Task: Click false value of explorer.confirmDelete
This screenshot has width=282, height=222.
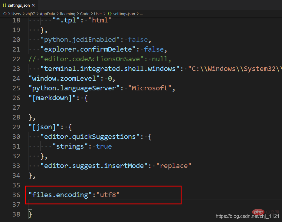Action: 154,49
